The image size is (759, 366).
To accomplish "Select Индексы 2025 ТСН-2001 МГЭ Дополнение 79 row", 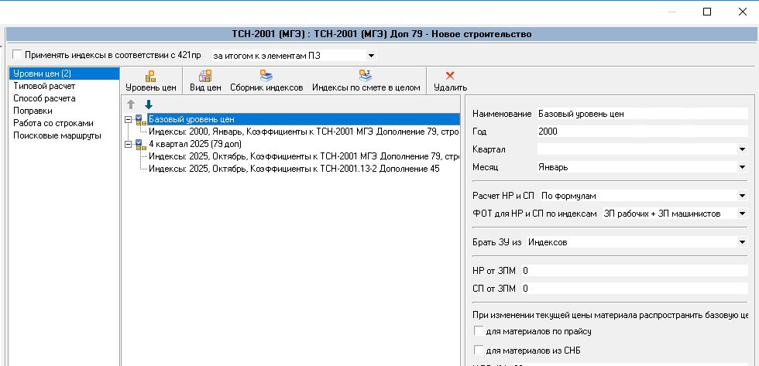I will pyautogui.click(x=304, y=156).
